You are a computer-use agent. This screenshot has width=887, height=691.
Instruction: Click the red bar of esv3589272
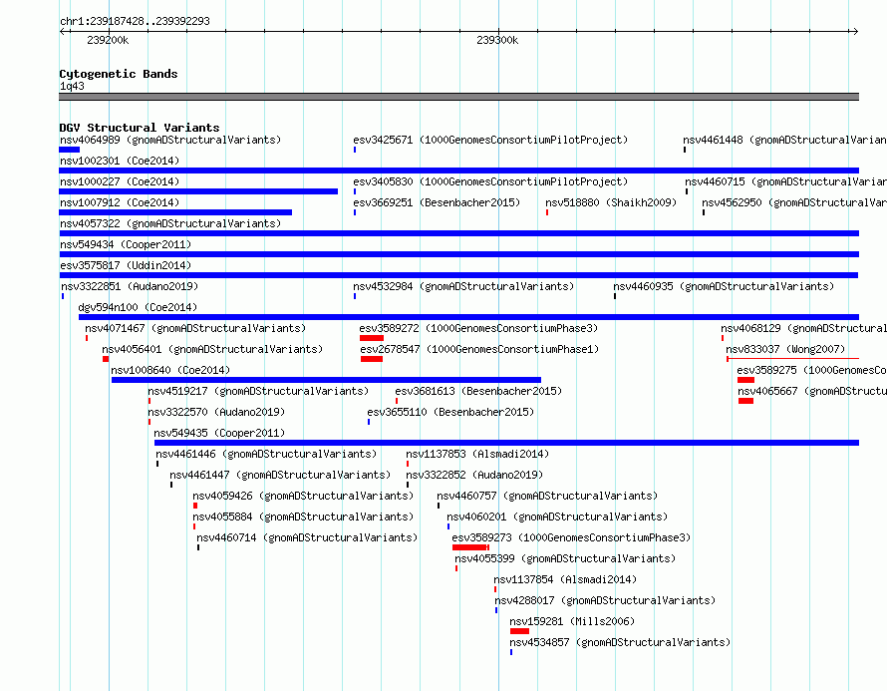click(371, 338)
